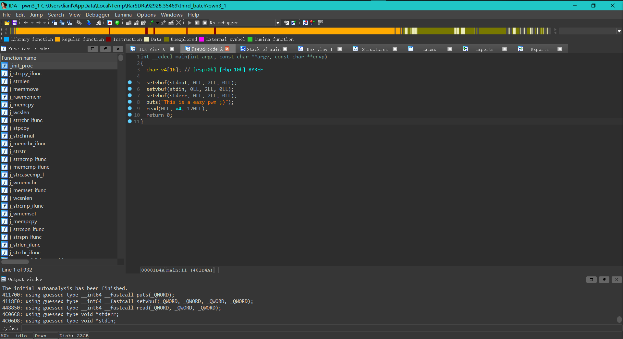Click the Regular function orange legend swatch
The width and height of the screenshot is (623, 339).
[x=57, y=39]
